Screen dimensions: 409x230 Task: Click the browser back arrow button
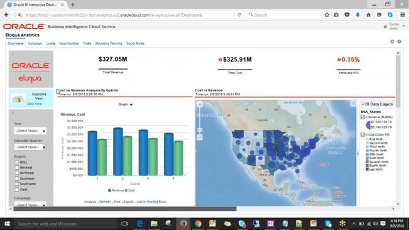coord(6,15)
